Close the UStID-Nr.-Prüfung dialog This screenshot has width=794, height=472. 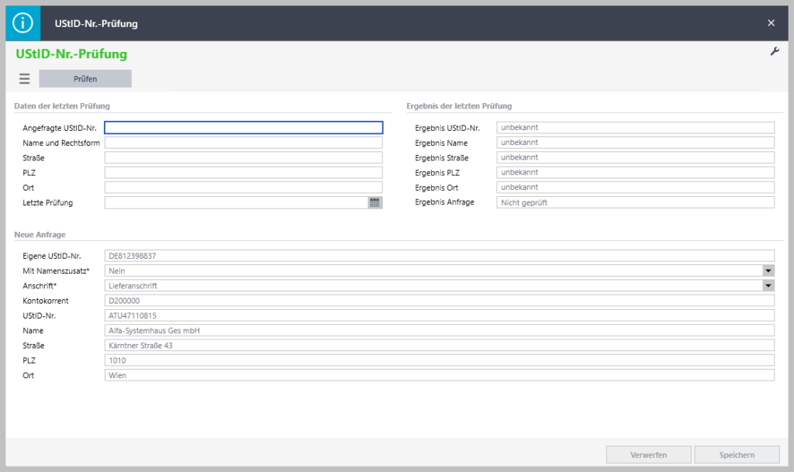pos(771,23)
